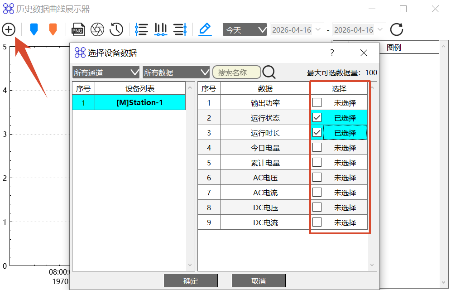Select the [M]Station-1 device row
The width and height of the screenshot is (451, 290).
click(129, 102)
